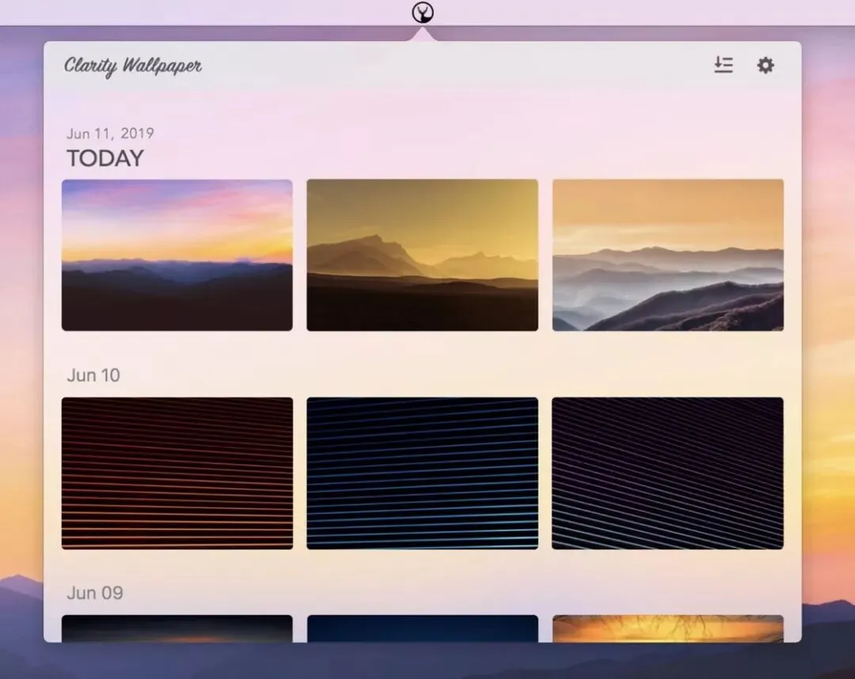
Task: Select the golden hazy mountain wallpaper
Action: coord(423,255)
